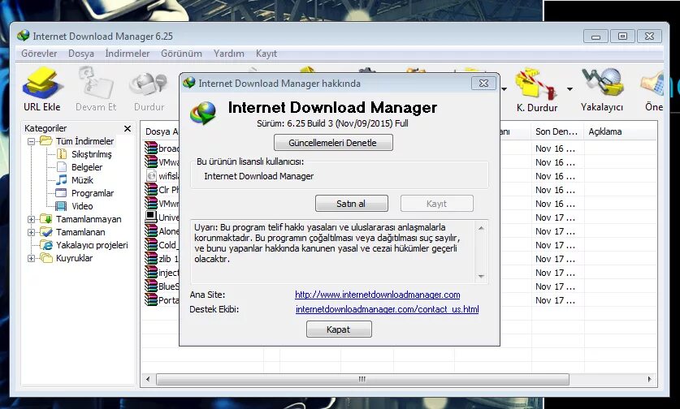
Task: Select the BlueS archive row icon
Action: pos(151,286)
